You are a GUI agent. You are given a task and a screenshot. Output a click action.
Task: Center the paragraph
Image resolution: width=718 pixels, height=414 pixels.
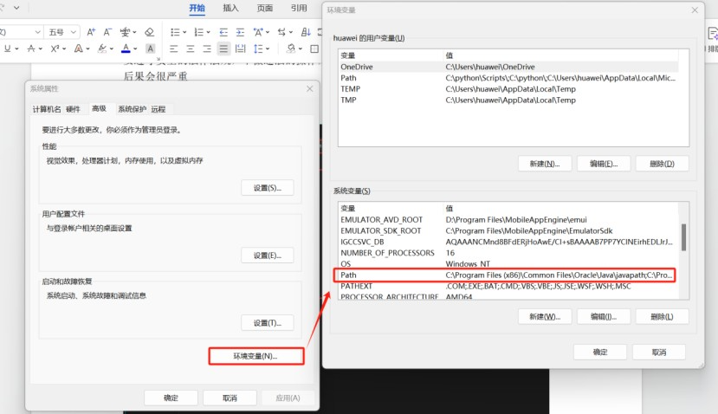point(191,49)
